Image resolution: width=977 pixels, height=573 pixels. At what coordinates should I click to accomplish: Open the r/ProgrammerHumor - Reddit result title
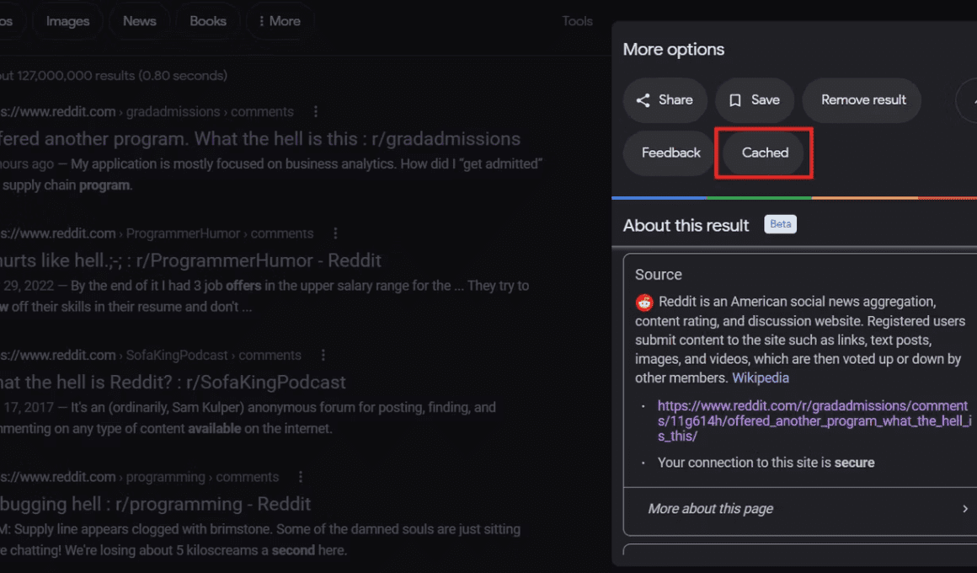coord(190,260)
